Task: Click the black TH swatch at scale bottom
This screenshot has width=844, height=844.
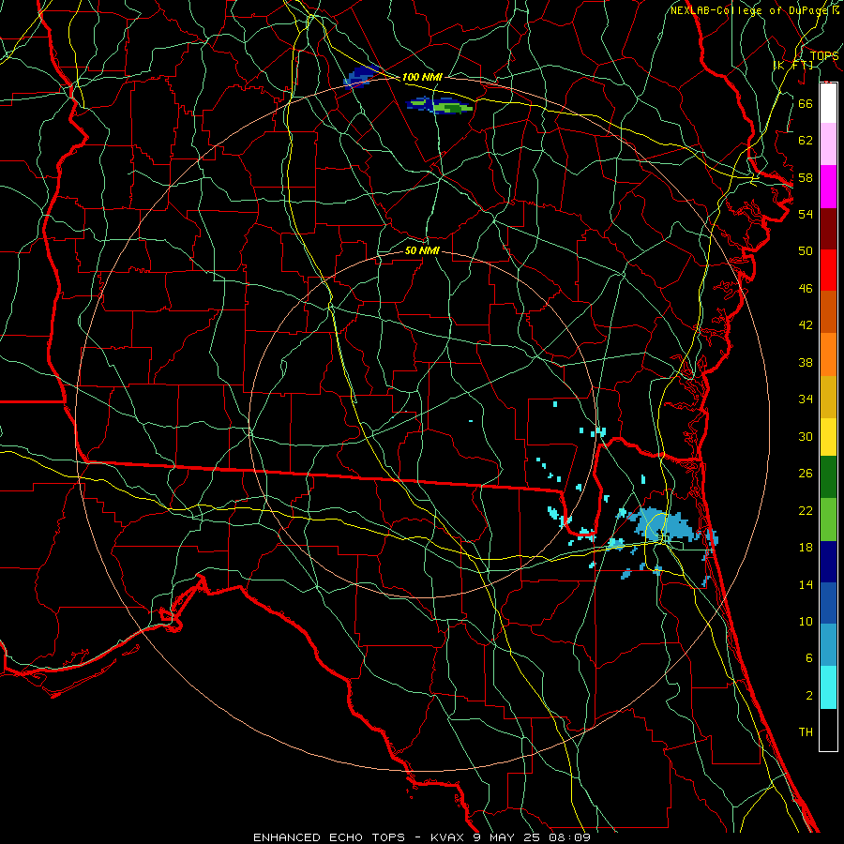Action: click(828, 730)
